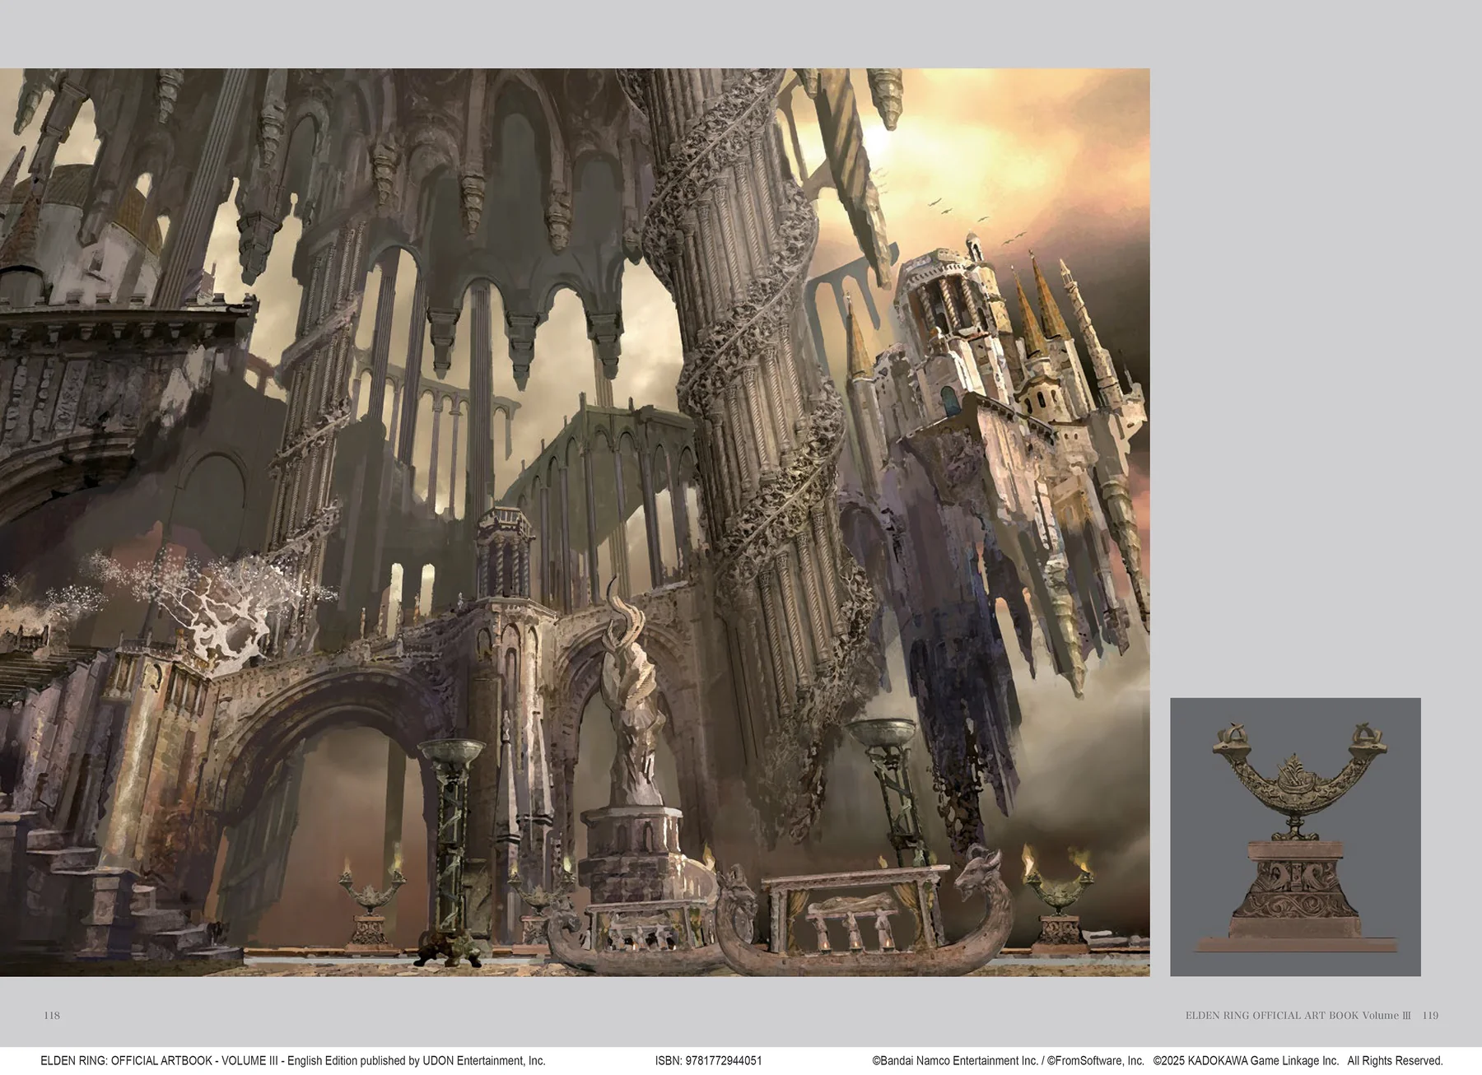Click the tall bowl brazier left of the statue
The width and height of the screenshot is (1482, 1075).
(x=450, y=823)
